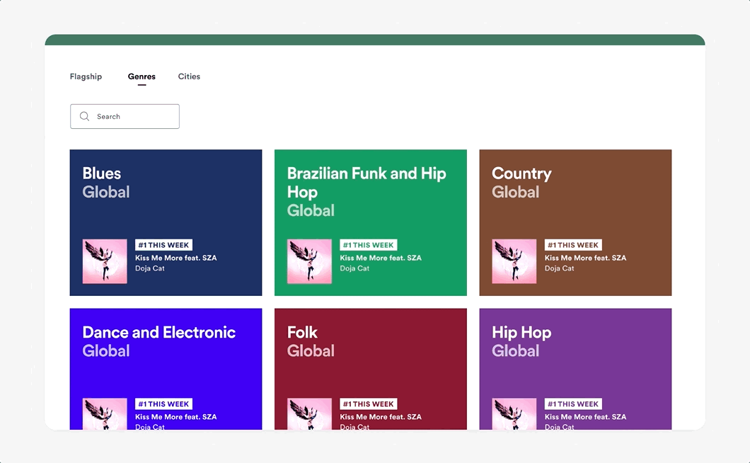Click 'Kiss Me More feat. SZA' in Country card
The height and width of the screenshot is (463, 750).
point(585,258)
